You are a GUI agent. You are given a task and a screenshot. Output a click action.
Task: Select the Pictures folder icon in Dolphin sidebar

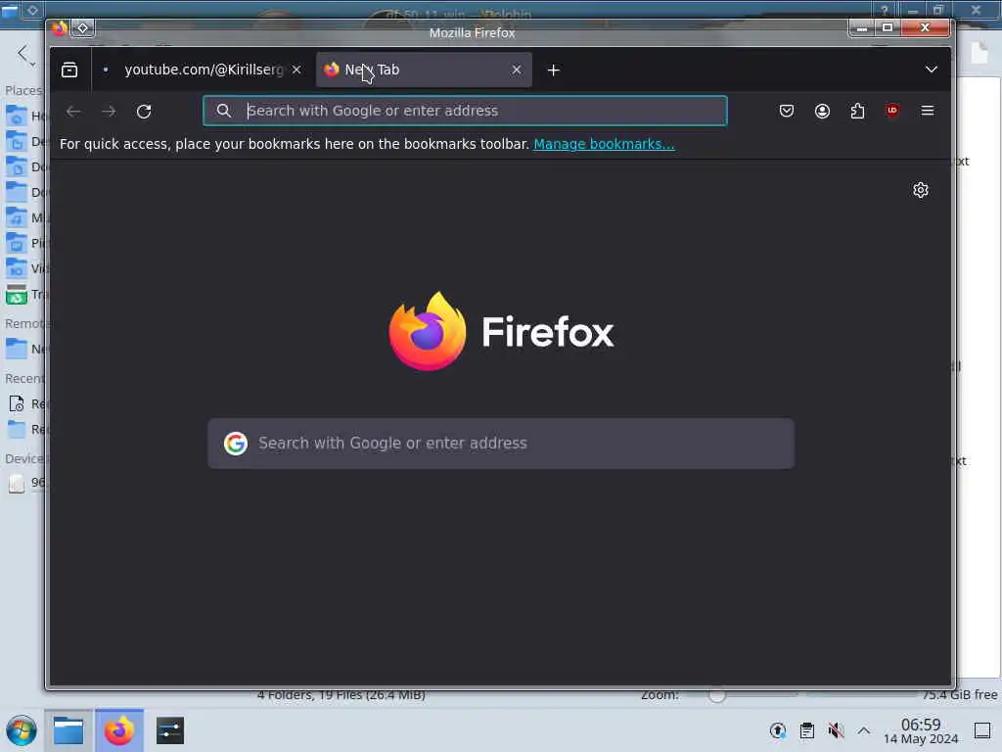(x=16, y=243)
